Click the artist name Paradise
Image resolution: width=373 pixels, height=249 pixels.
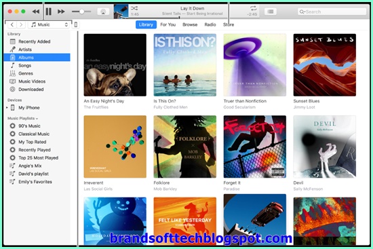click(x=231, y=189)
